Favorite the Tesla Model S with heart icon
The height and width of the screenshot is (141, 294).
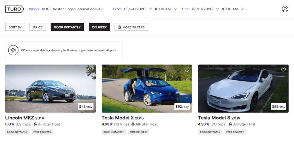coord(283,70)
